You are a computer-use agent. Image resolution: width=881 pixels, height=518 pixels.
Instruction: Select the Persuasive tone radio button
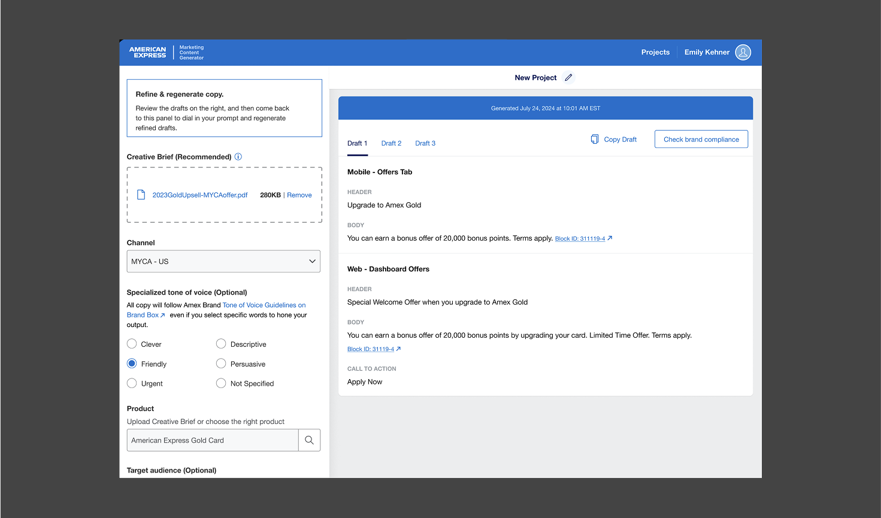coord(221,363)
